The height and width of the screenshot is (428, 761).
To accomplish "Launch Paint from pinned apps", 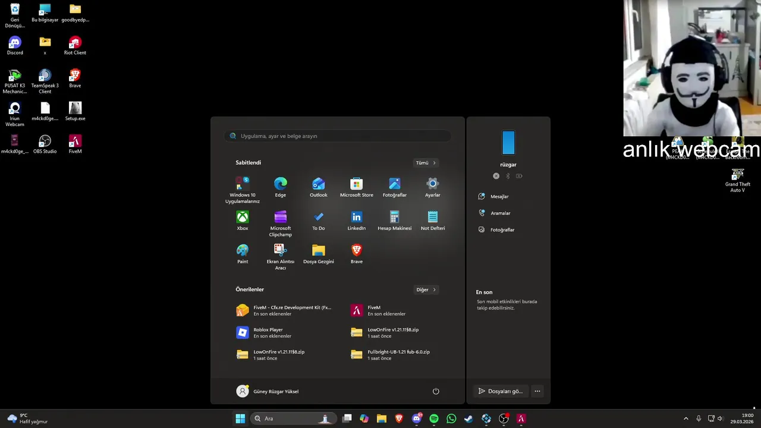I will point(242,254).
